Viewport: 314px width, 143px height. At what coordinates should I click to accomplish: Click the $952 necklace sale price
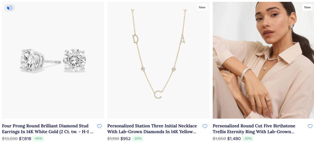pyautogui.click(x=126, y=138)
